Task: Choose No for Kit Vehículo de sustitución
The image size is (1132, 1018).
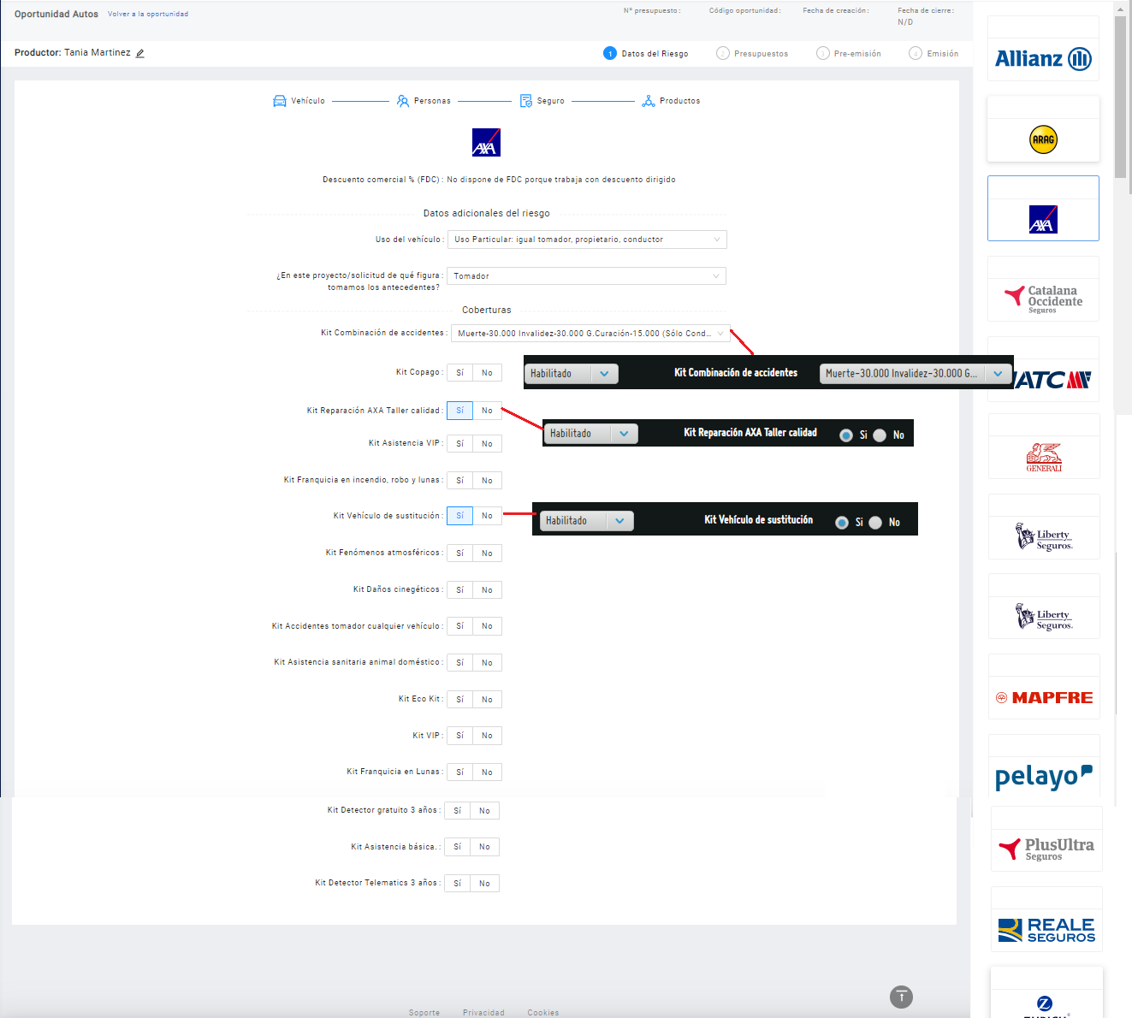Action: [x=487, y=516]
